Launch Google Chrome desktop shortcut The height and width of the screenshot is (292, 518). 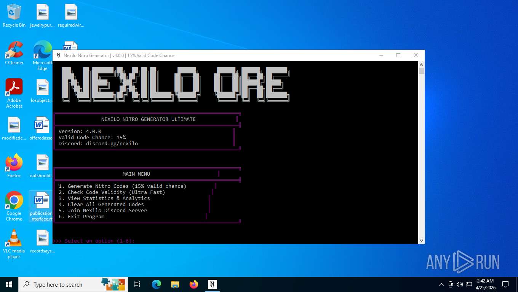click(x=14, y=206)
